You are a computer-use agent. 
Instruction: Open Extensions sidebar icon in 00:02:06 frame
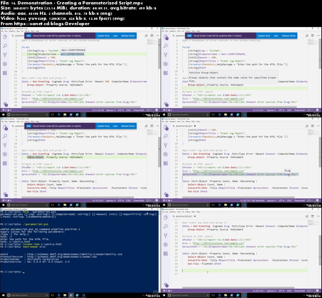(5, 73)
